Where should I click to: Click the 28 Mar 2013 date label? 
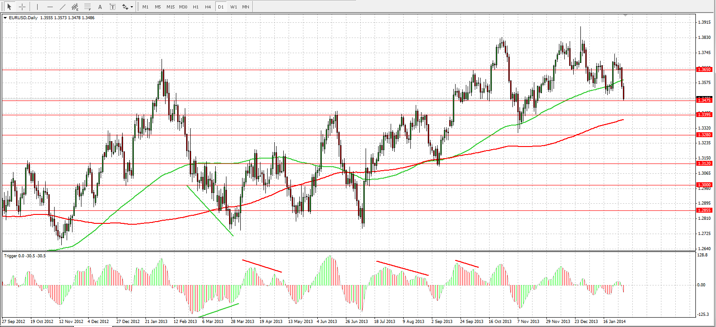pos(243,322)
